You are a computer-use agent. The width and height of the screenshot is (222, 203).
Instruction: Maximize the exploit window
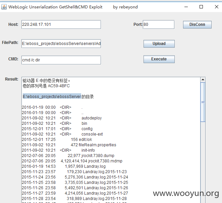[x=201, y=7]
